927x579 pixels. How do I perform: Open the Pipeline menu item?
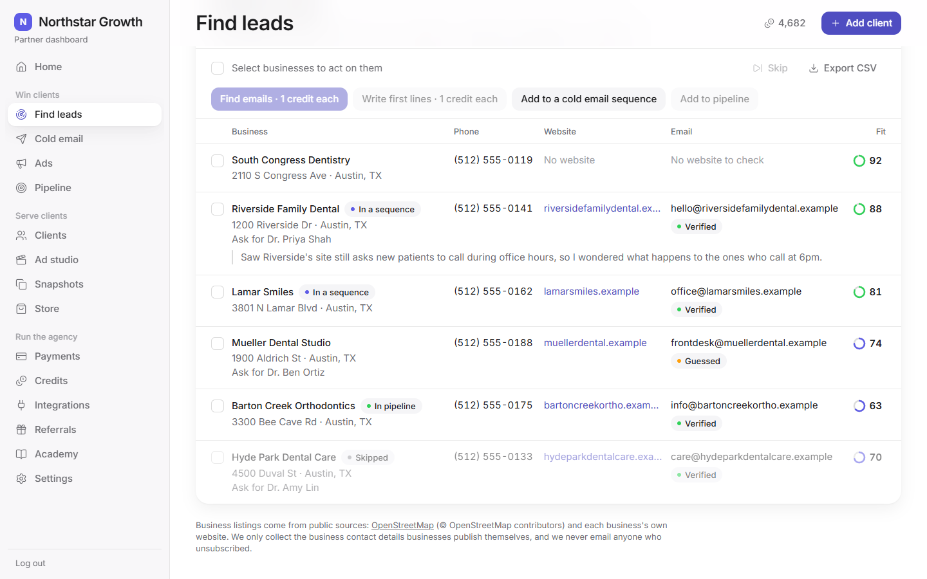[x=84, y=188]
